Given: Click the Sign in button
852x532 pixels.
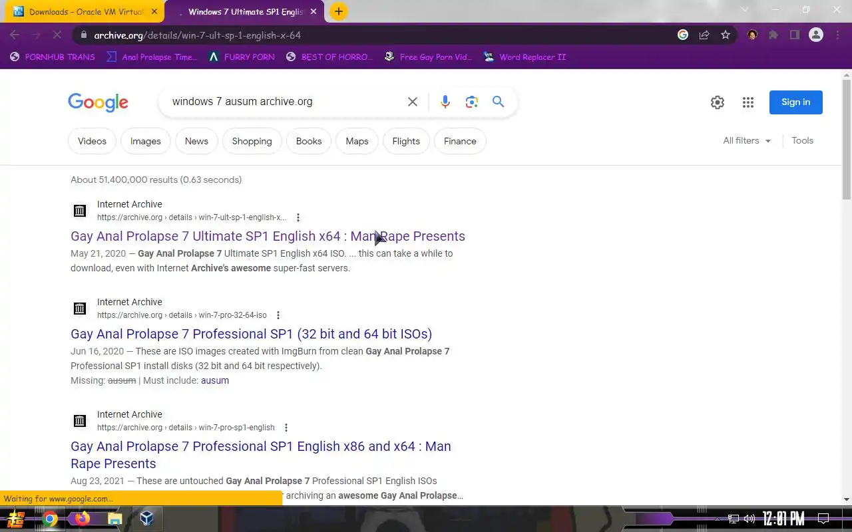Looking at the screenshot, I should 796,102.
